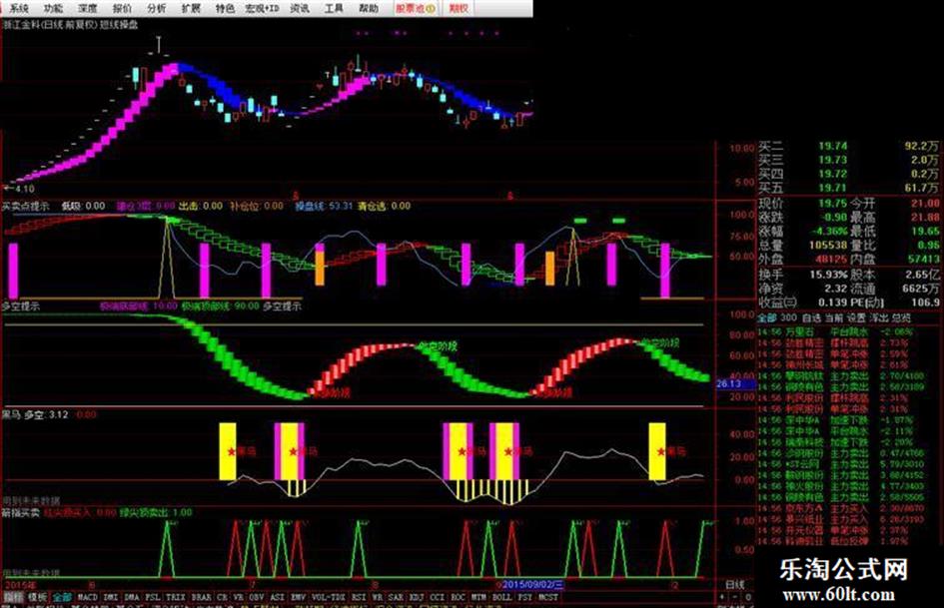Click the 买卖点提示 indicator title
This screenshot has height=608, width=944.
tap(24, 206)
